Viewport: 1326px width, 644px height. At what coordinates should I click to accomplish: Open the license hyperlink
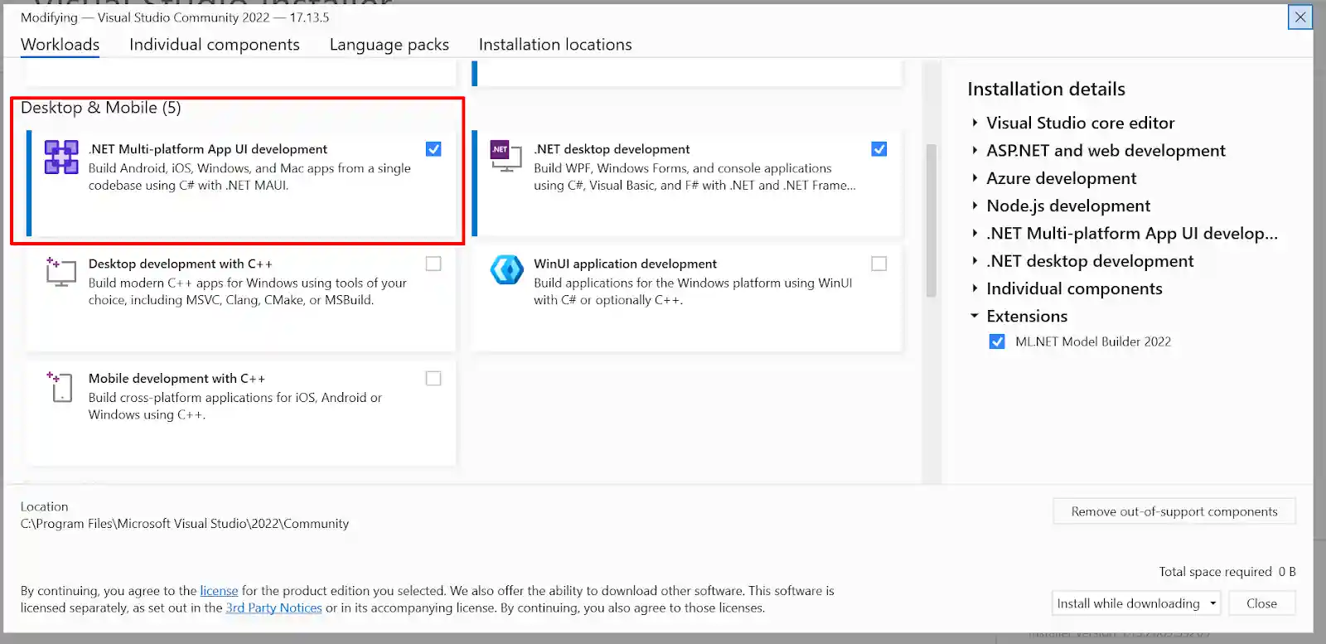(219, 591)
